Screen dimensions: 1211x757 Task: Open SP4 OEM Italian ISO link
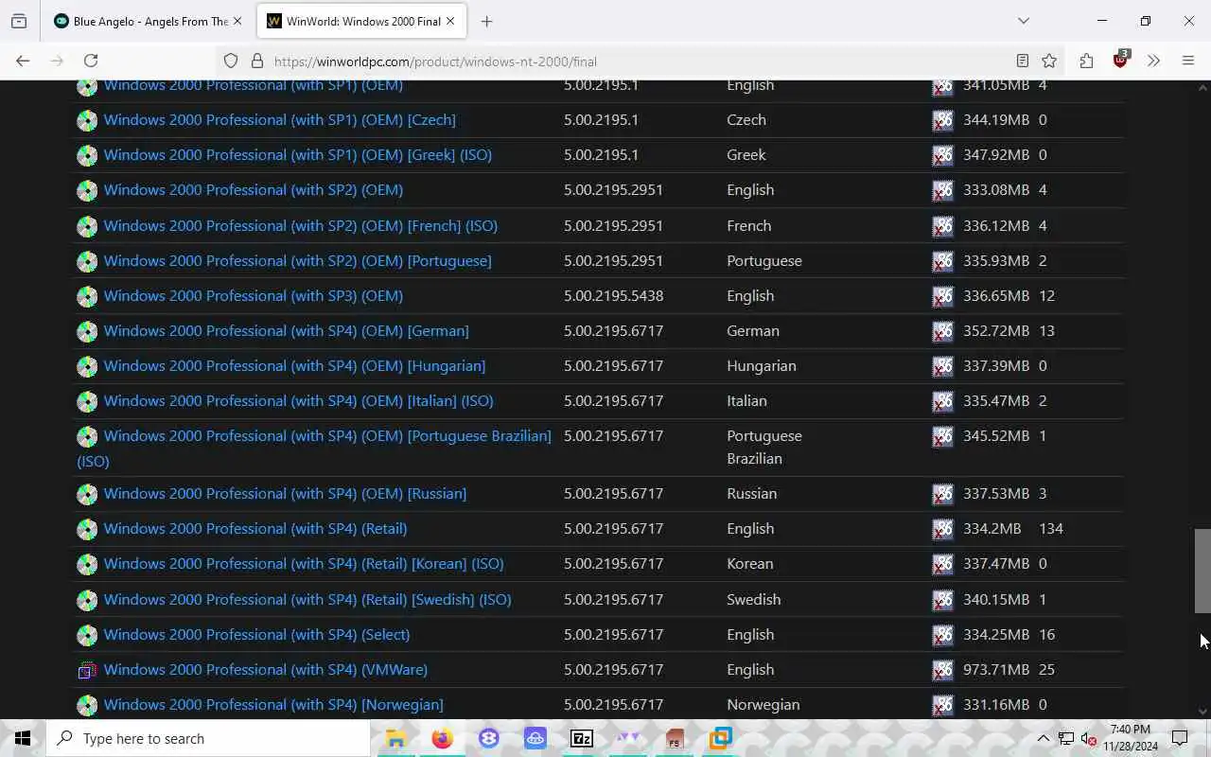[x=298, y=400]
